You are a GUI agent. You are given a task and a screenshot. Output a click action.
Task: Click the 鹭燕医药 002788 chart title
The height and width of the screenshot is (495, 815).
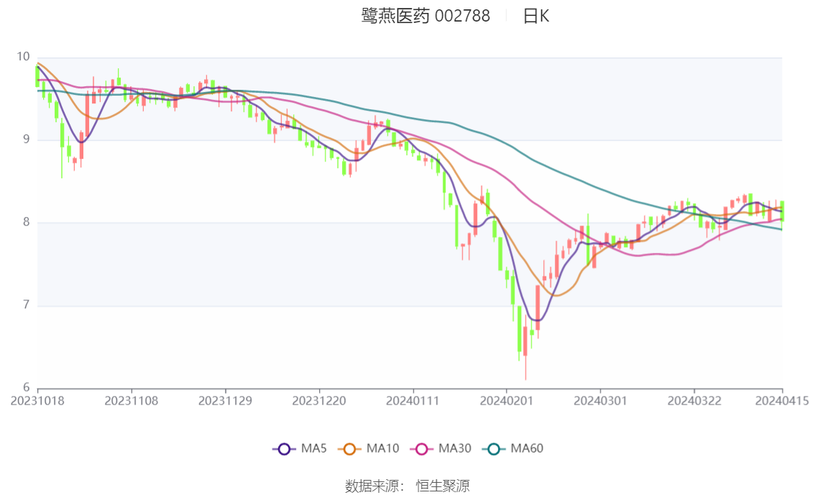click(425, 16)
